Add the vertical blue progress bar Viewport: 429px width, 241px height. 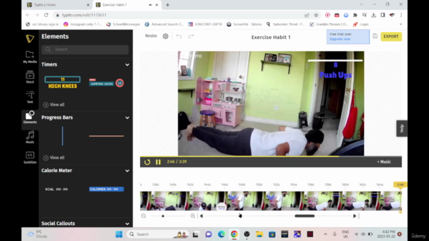tap(62, 136)
